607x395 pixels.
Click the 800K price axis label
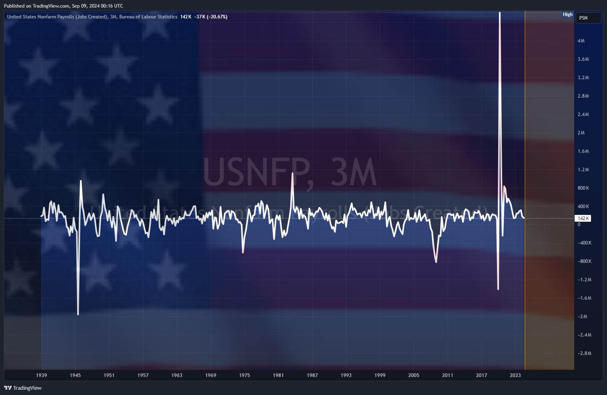point(583,188)
